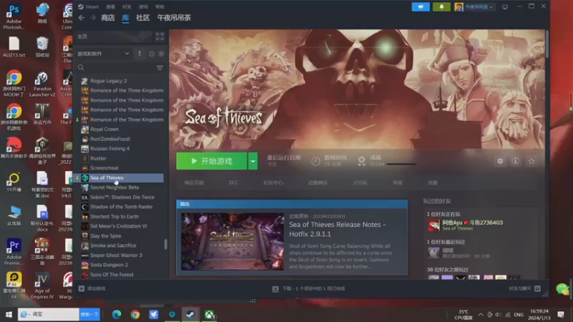Open friend 阿鱼Ayu playing Sea of Thieves

(x=465, y=225)
